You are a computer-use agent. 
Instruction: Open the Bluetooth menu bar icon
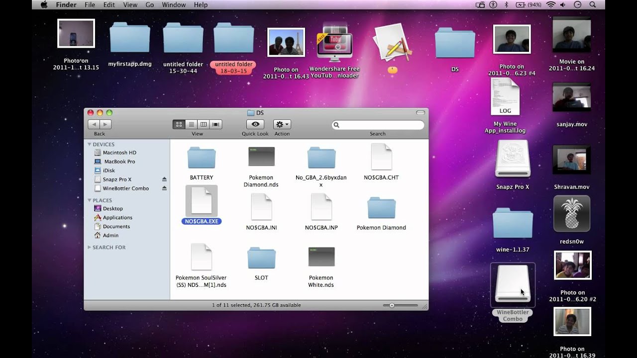[x=507, y=4]
